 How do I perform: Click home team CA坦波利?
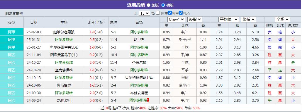click(x=64, y=101)
